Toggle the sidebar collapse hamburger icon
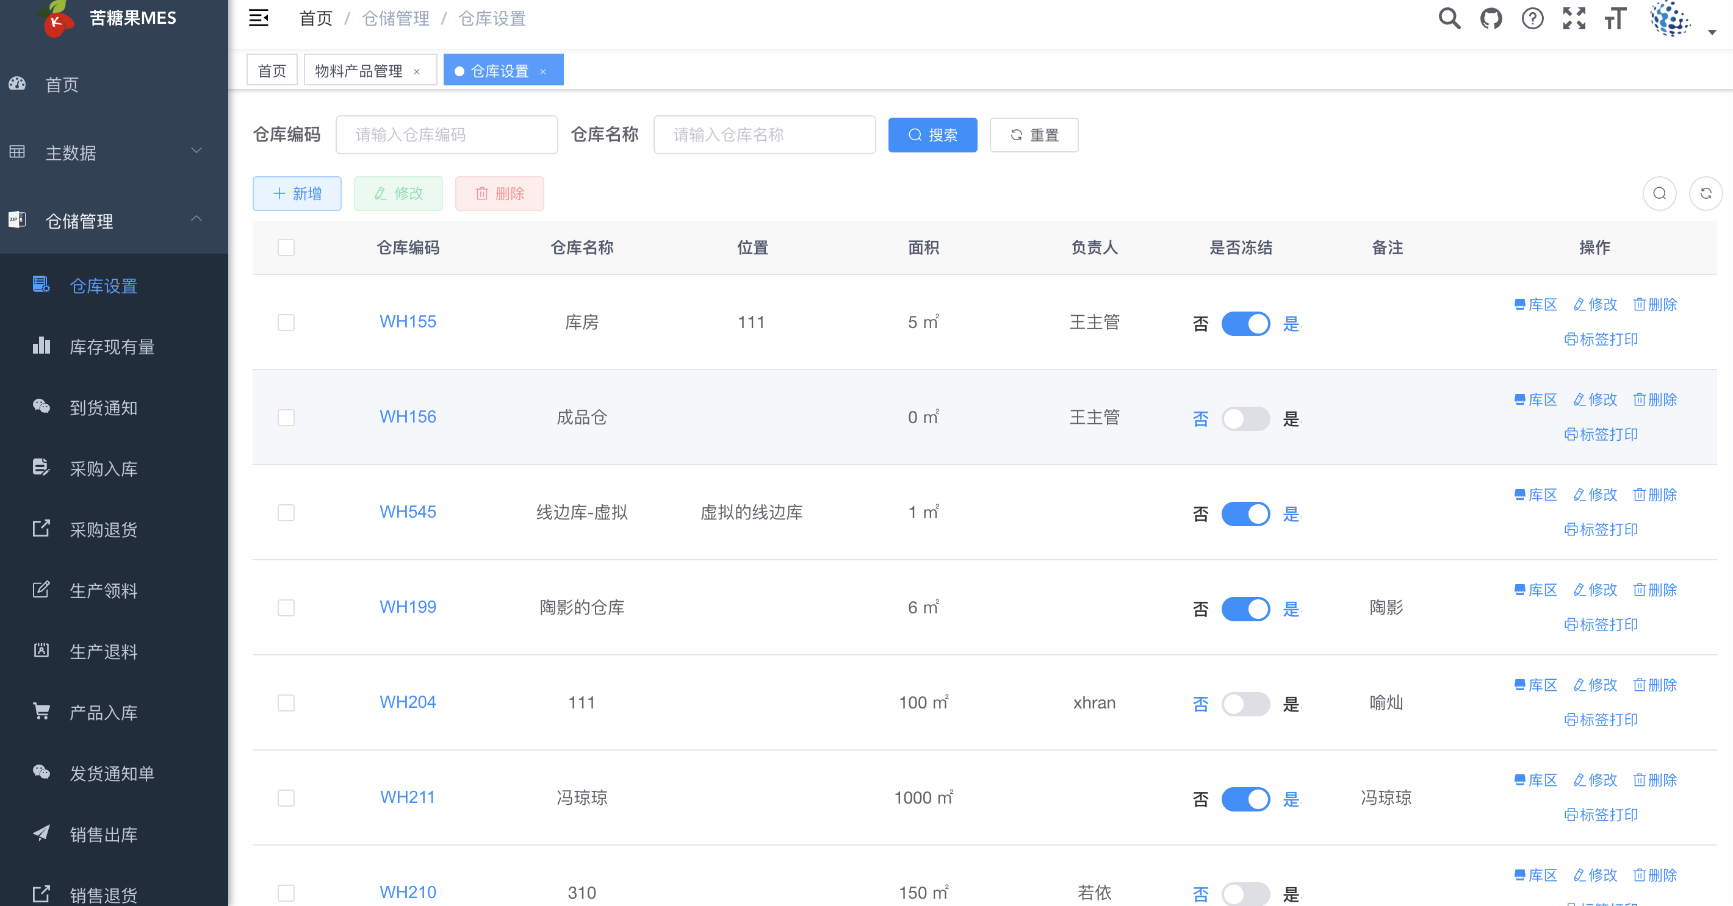 [258, 18]
